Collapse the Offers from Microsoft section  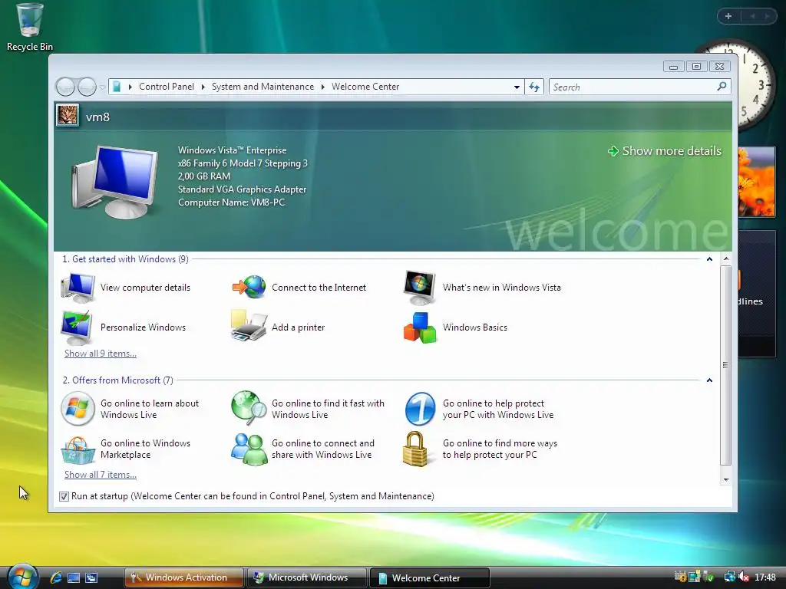[x=709, y=380]
